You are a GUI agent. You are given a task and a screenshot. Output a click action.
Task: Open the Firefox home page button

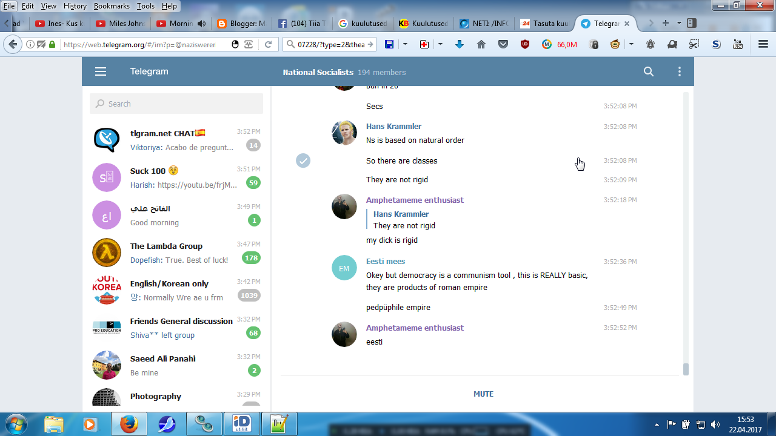pos(481,44)
